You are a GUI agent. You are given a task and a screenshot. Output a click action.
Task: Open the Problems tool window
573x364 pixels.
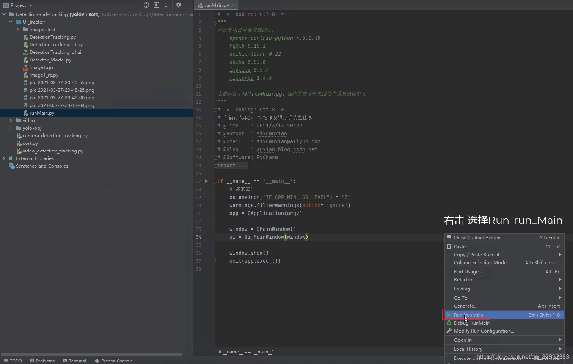(42, 361)
